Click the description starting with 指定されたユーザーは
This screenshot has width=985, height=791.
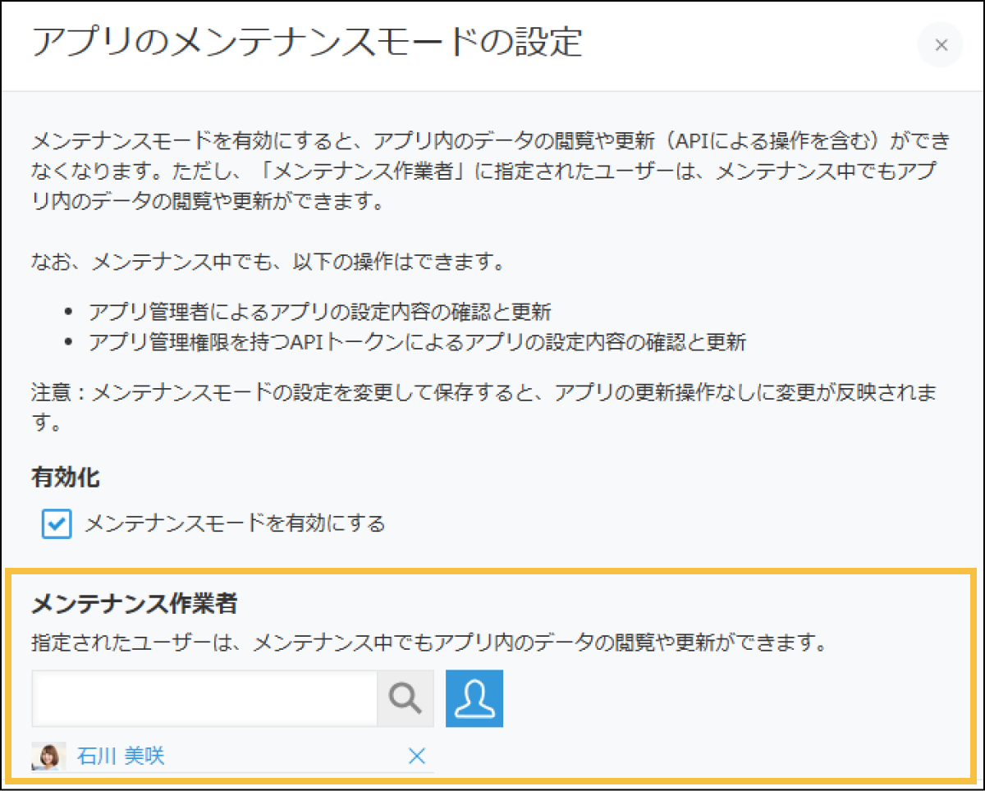(x=427, y=643)
